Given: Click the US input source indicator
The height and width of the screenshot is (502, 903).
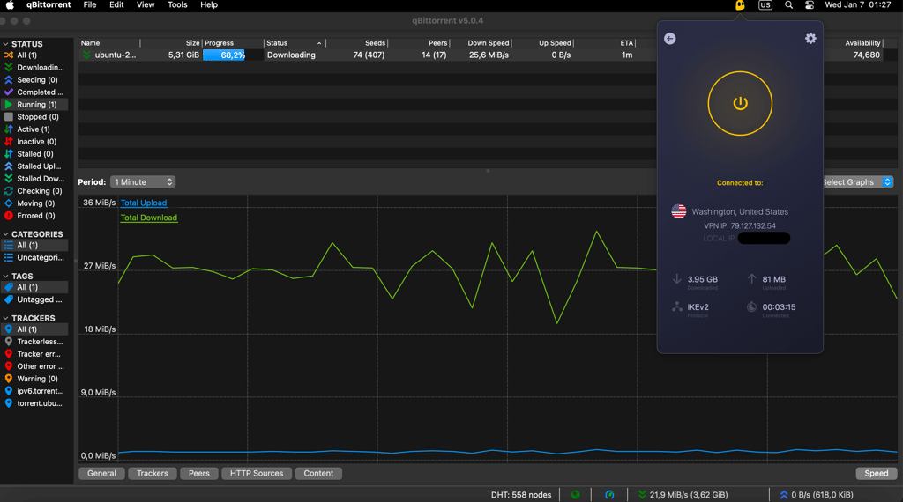Looking at the screenshot, I should click(765, 5).
